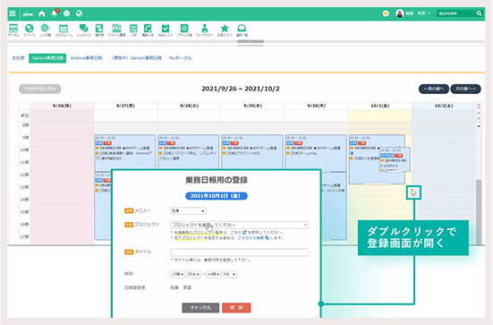Open the notification bell with red badge

pyautogui.click(x=55, y=13)
